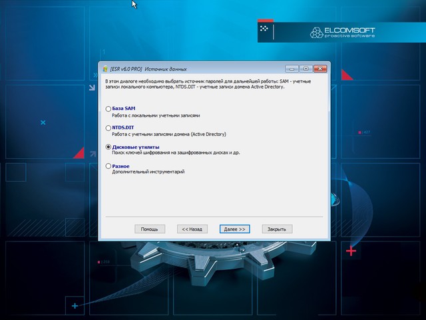
Task: Choose the NTDS.DIT radio option
Action: [108, 127]
